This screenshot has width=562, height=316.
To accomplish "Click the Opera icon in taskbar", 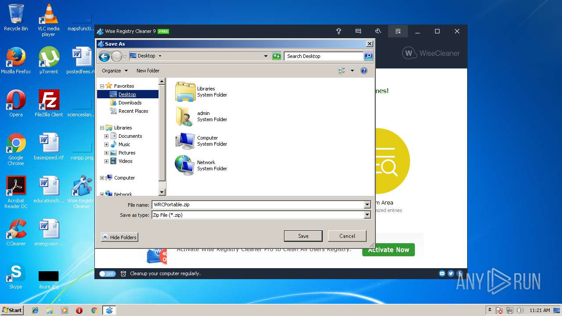I will click(x=79, y=310).
